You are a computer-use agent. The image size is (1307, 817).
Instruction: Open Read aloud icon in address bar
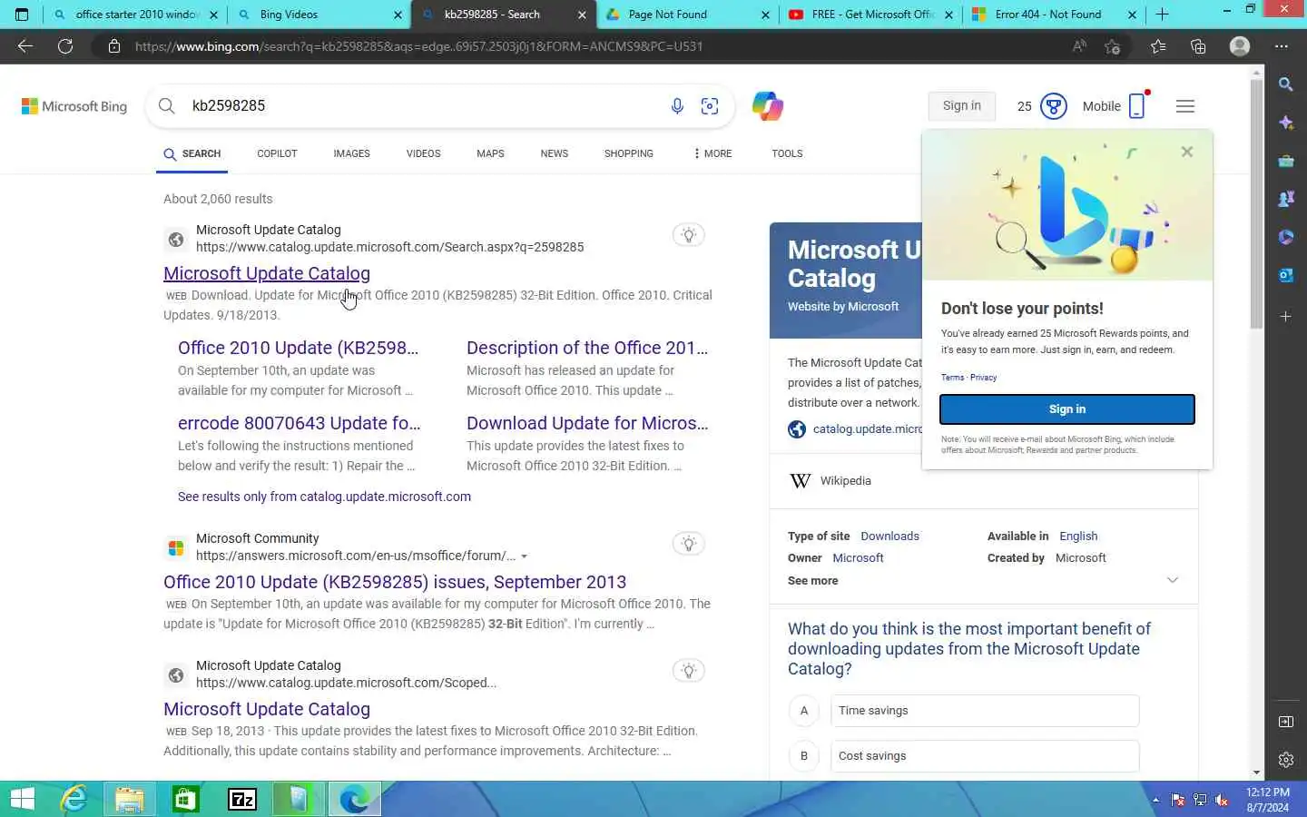[1079, 46]
